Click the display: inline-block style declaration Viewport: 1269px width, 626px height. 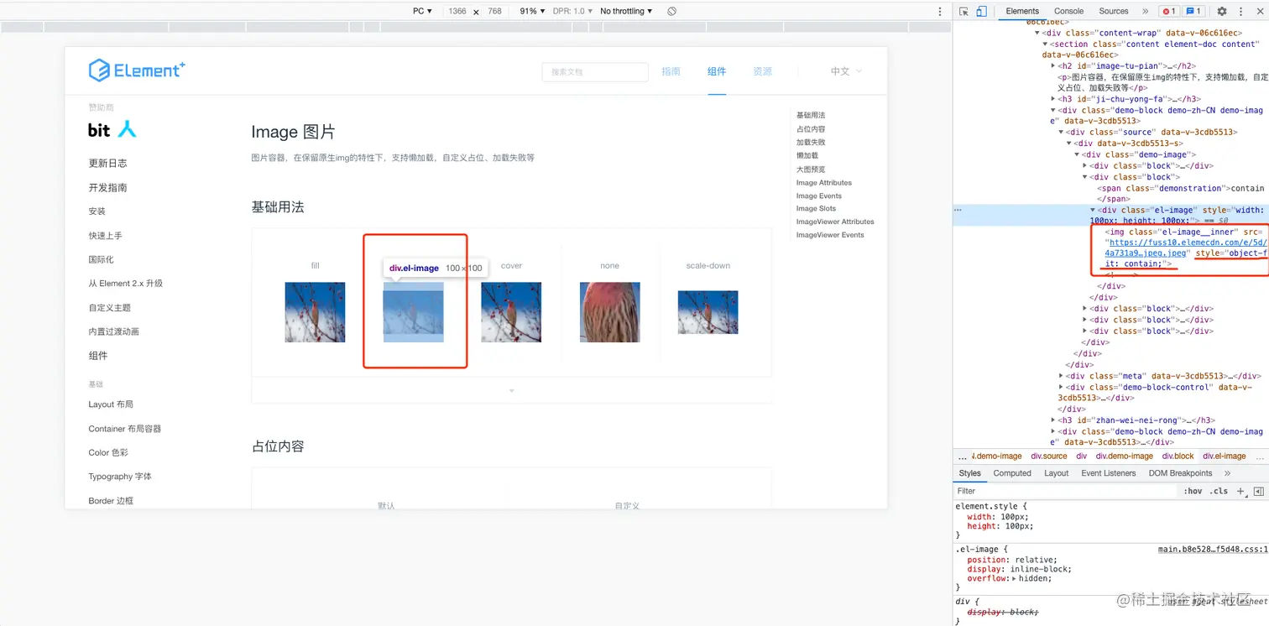tap(1020, 569)
